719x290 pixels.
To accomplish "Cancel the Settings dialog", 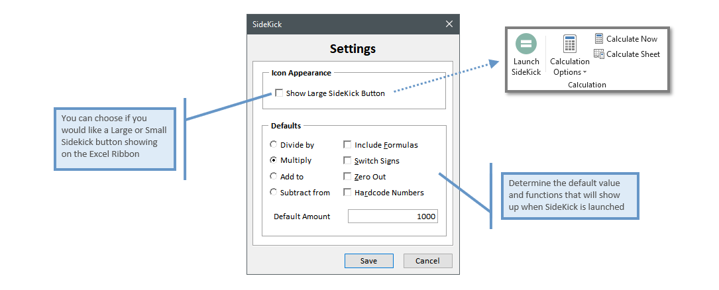I will pyautogui.click(x=427, y=261).
